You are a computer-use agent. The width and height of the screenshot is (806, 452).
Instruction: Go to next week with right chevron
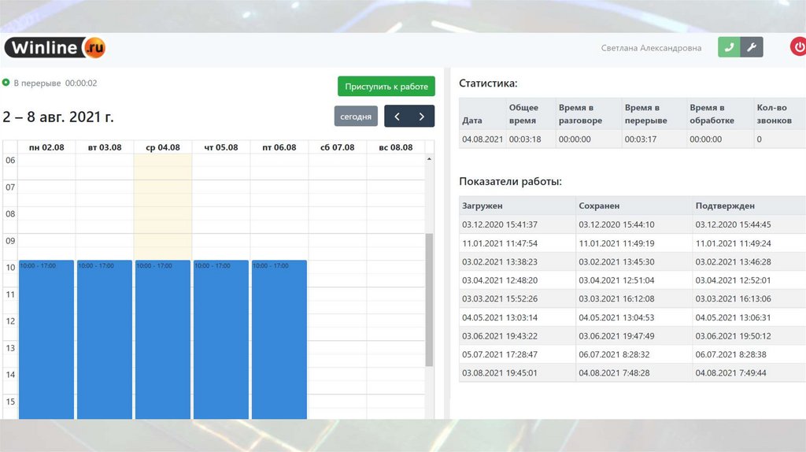pyautogui.click(x=422, y=117)
